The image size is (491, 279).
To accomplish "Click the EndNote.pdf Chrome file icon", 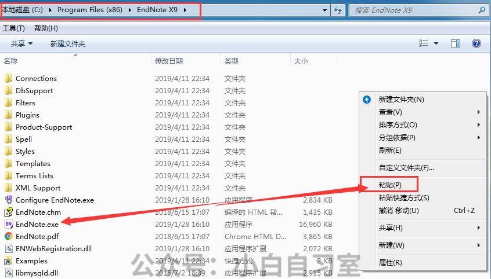I will click(8, 236).
